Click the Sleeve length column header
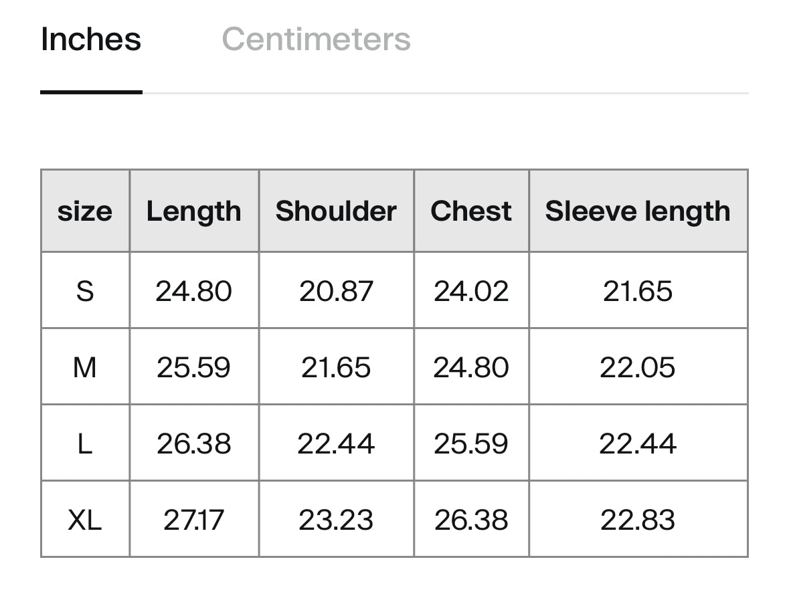 (x=638, y=211)
